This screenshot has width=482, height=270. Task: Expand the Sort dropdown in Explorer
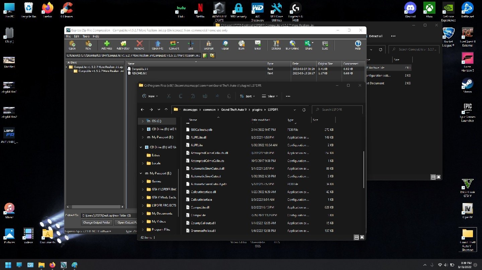248,96
